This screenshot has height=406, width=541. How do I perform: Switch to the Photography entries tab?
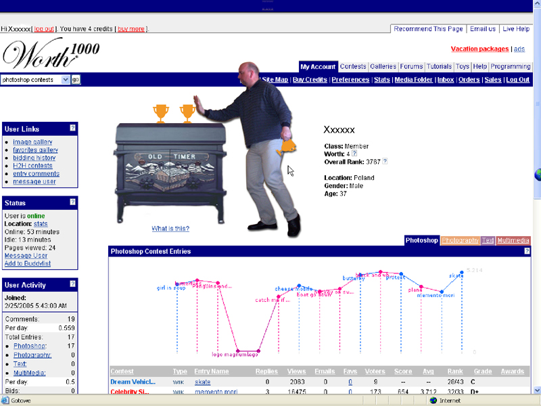(460, 240)
